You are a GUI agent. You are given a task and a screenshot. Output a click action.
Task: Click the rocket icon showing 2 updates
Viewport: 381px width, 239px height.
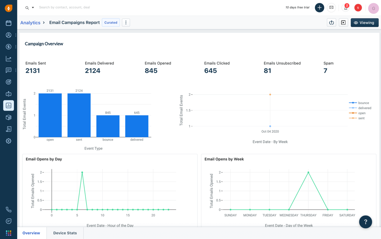[345, 8]
